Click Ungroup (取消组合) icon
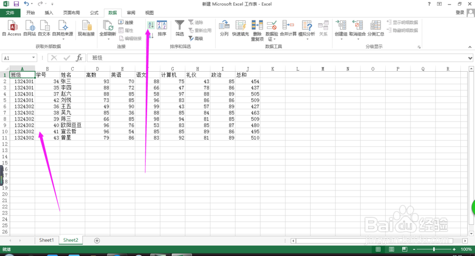The width and height of the screenshot is (475, 256). click(358, 25)
